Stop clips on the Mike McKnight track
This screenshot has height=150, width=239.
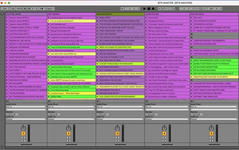(98, 101)
